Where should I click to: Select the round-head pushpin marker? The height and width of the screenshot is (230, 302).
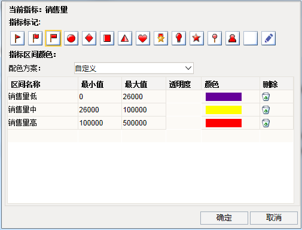(215, 38)
